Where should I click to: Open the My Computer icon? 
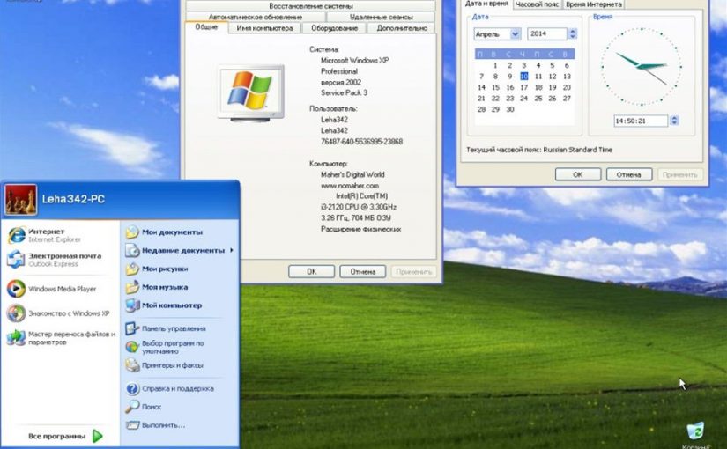click(x=132, y=305)
